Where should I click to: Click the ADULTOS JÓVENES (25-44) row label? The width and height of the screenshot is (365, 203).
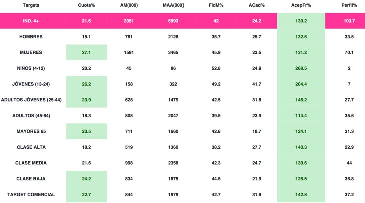click(x=31, y=100)
